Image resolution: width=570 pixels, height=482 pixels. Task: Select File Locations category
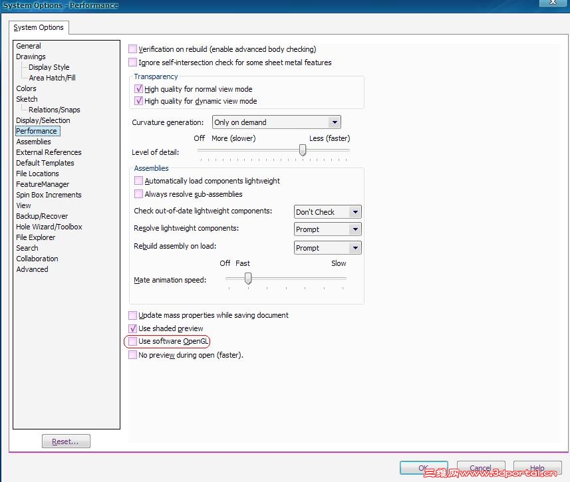(37, 174)
